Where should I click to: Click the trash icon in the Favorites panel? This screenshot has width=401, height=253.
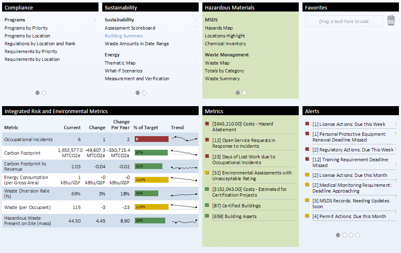(392, 20)
